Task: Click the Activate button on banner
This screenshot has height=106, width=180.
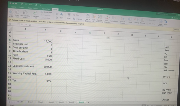Action: pyautogui.click(x=177, y=30)
